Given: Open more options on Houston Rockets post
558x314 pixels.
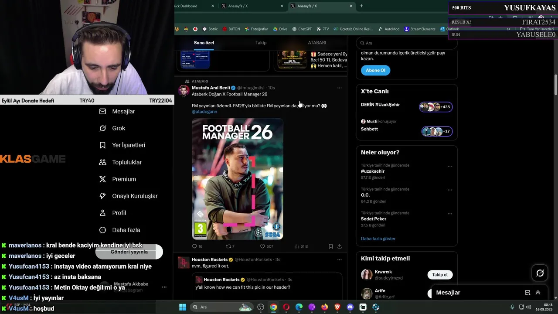Looking at the screenshot, I should coord(340,260).
